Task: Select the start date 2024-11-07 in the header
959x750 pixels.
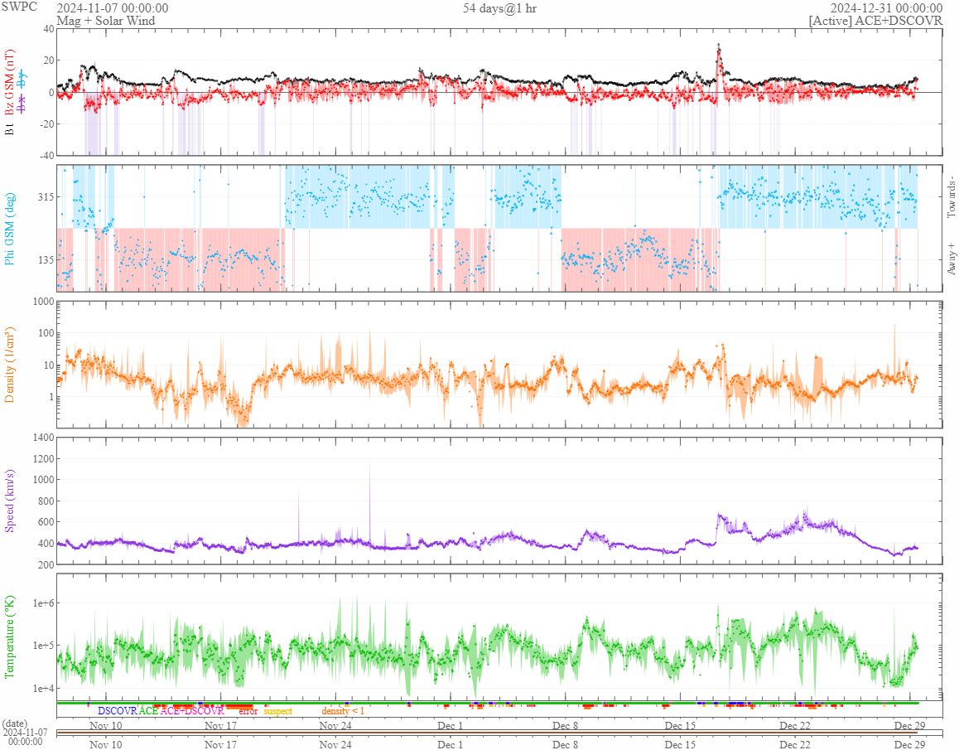Action: (113, 8)
